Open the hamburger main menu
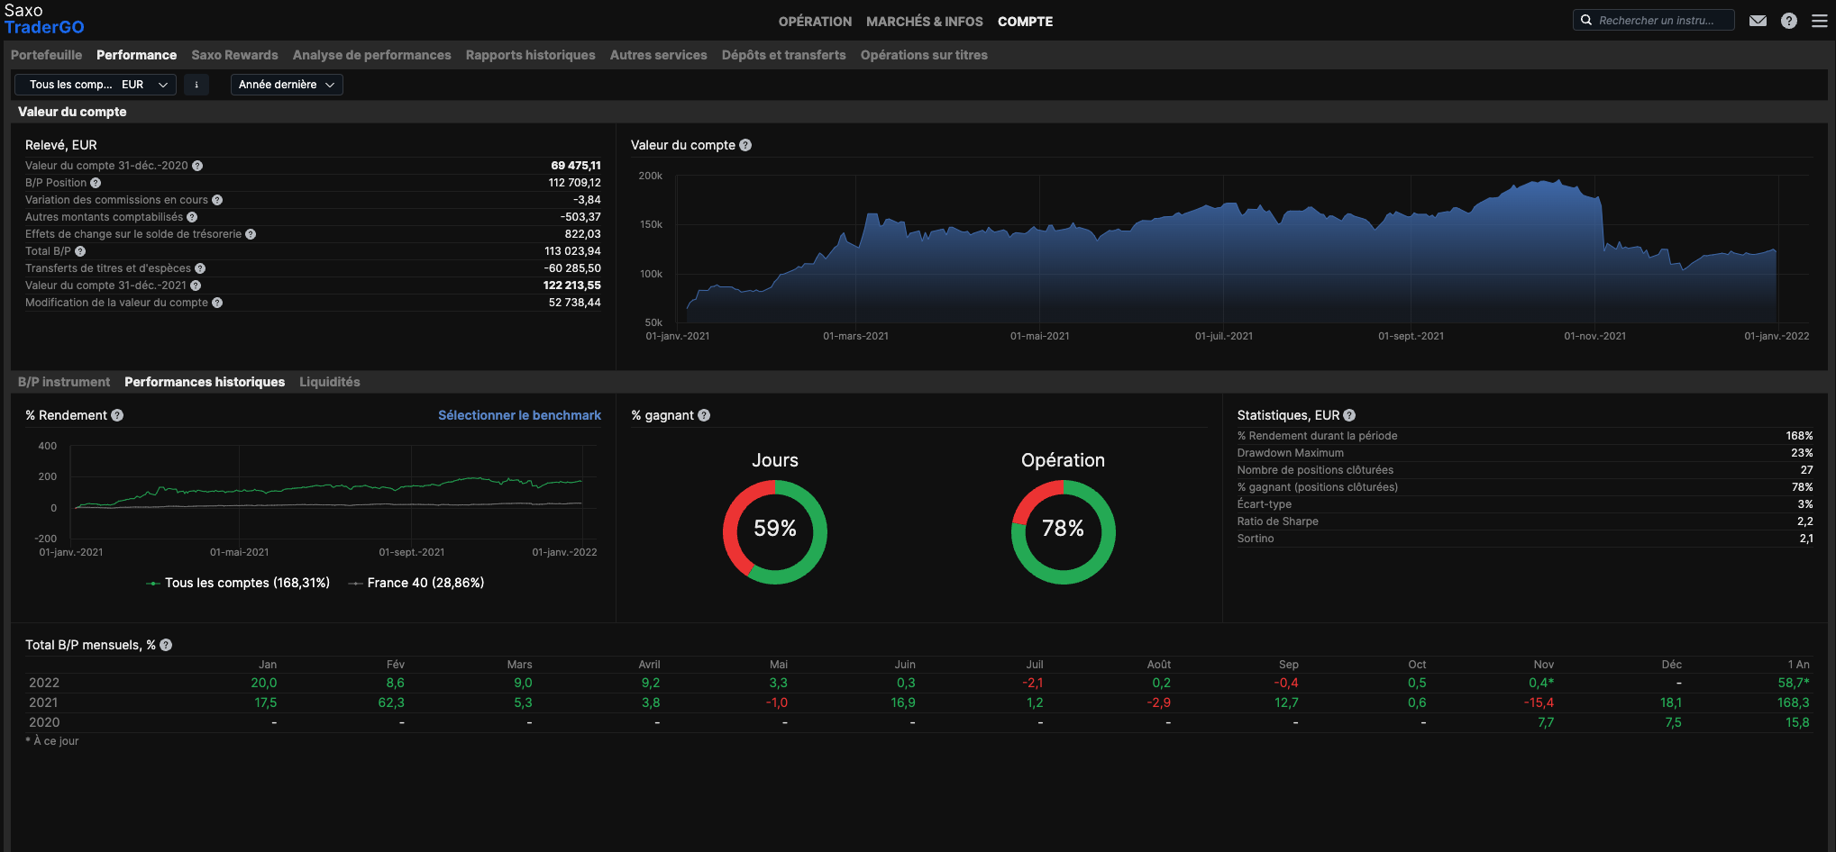1836x852 pixels. [x=1820, y=21]
